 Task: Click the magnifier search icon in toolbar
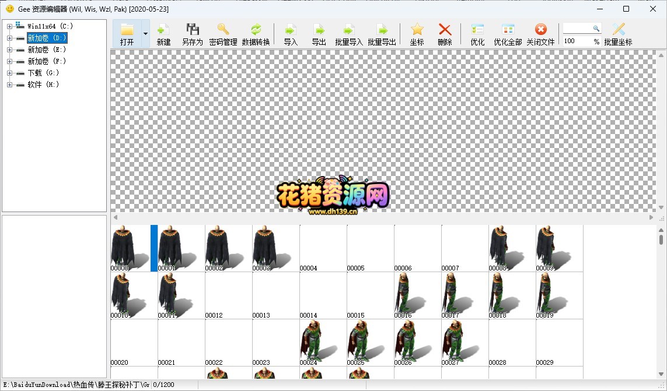pos(596,29)
